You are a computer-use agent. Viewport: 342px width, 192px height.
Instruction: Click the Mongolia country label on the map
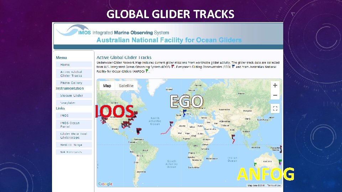247,111
